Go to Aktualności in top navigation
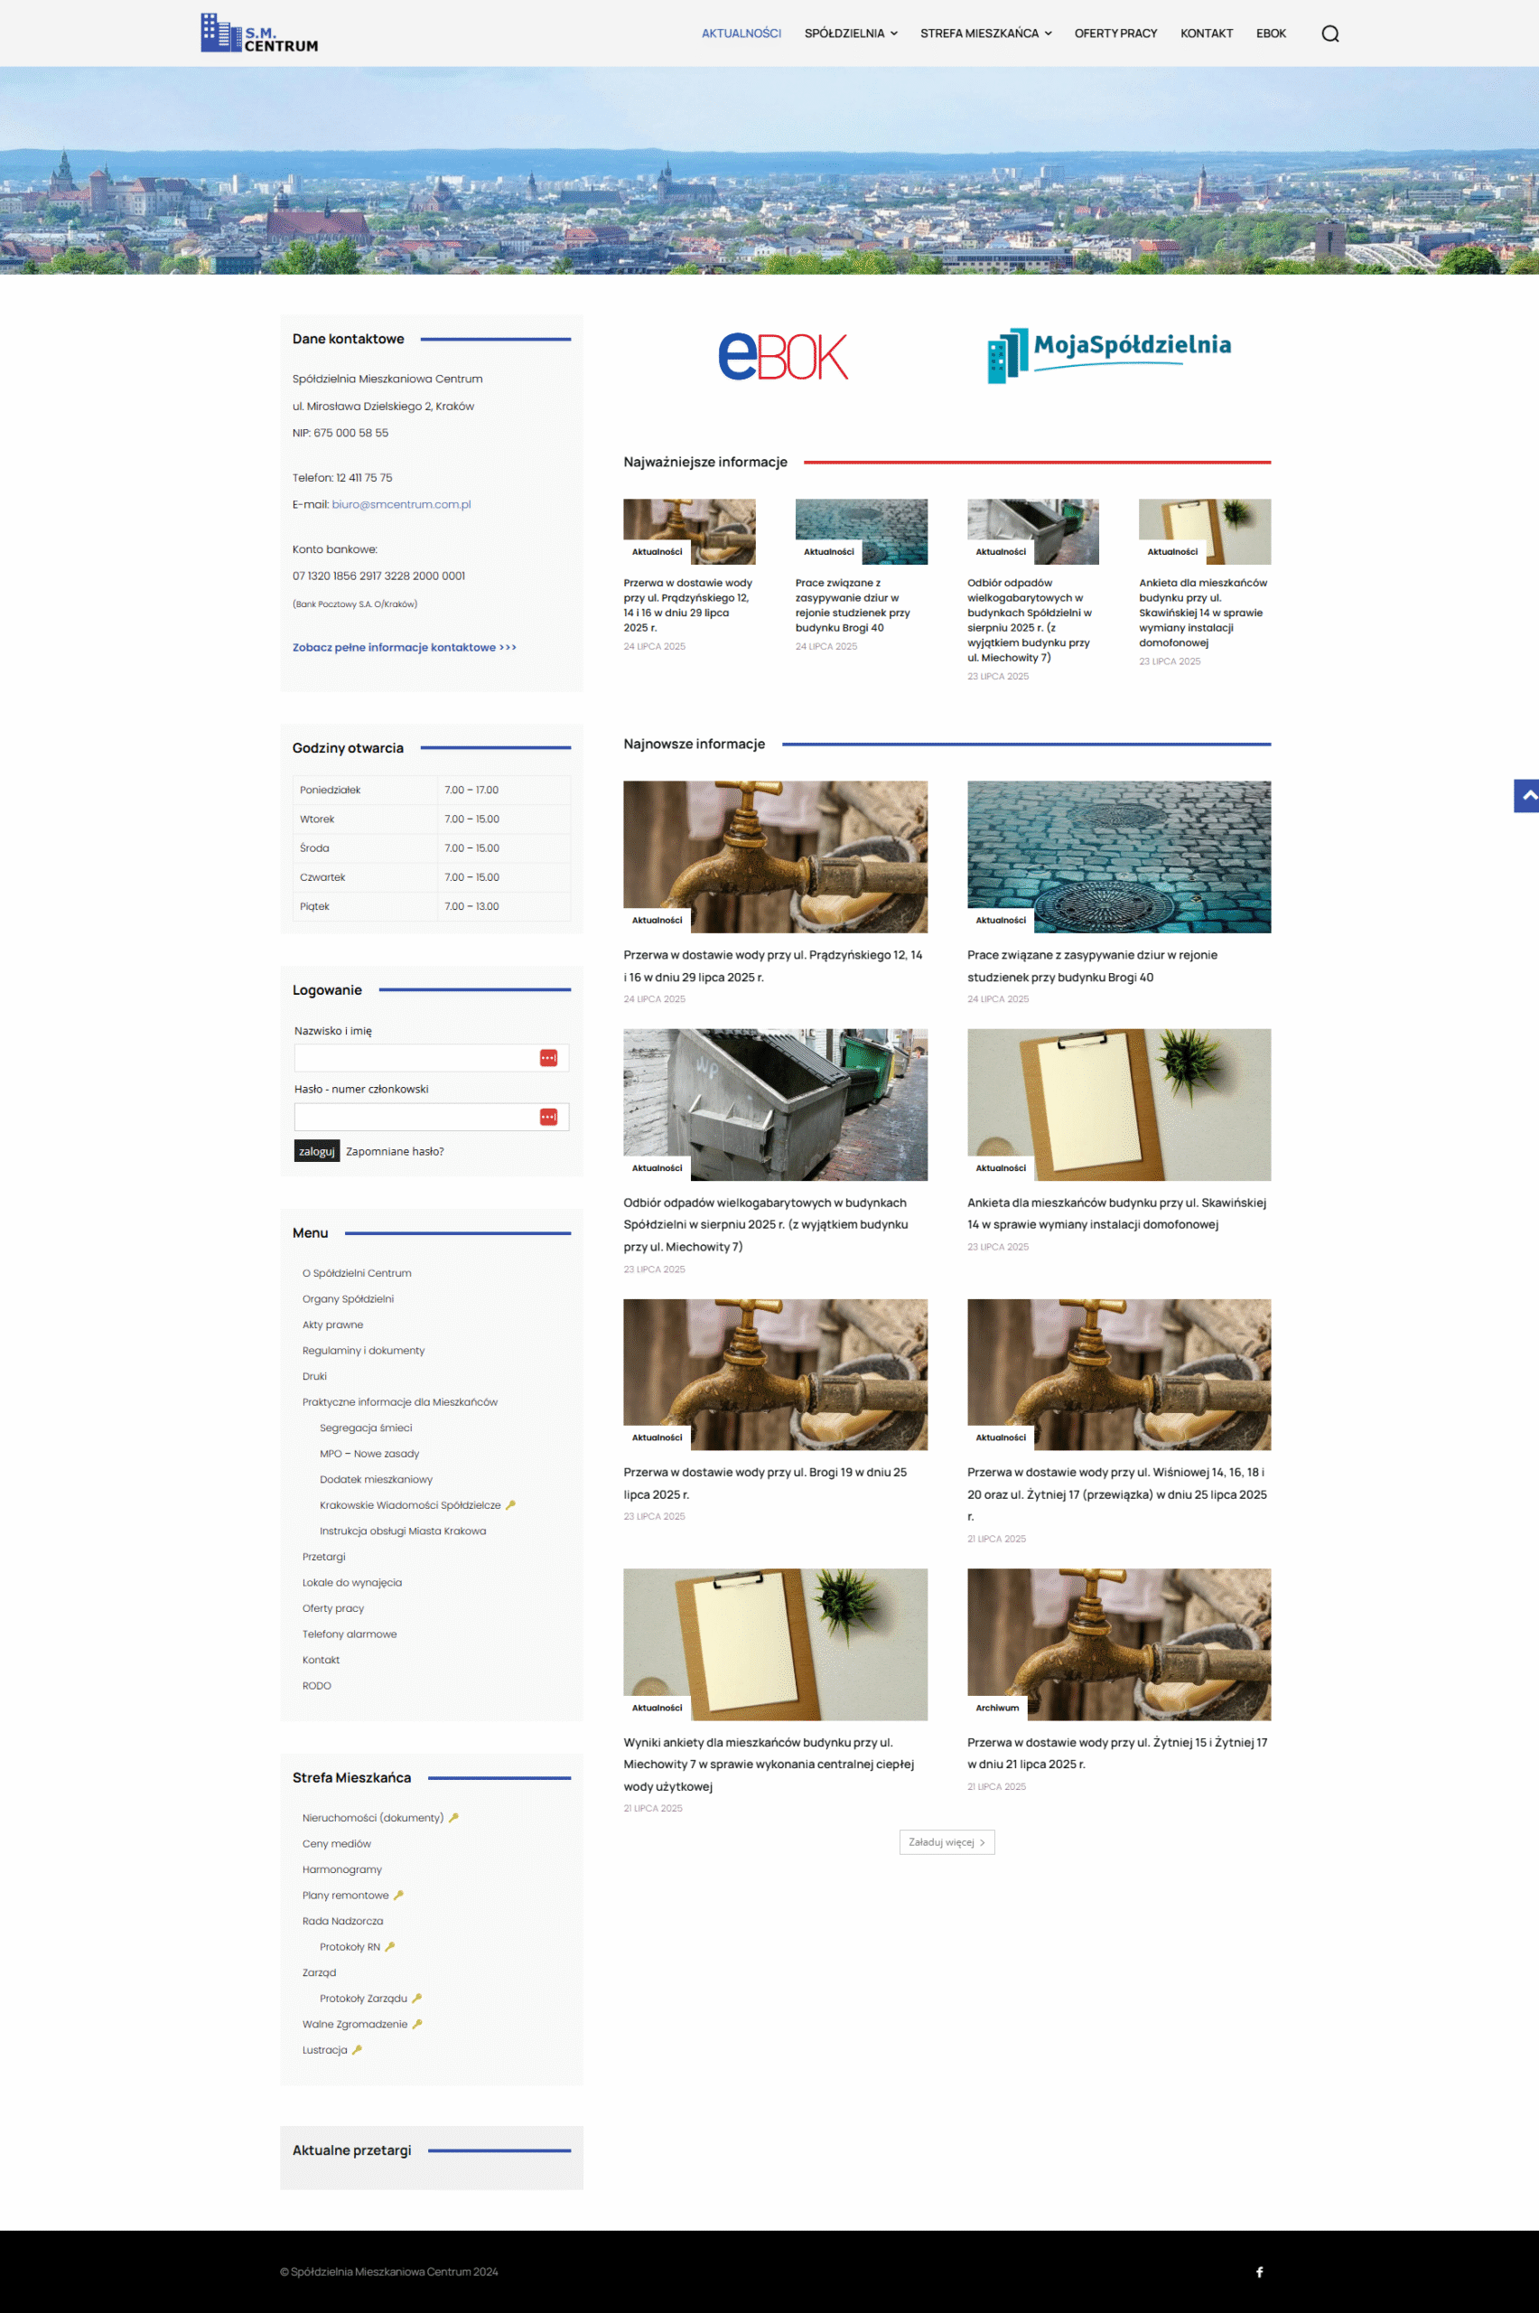 [x=741, y=33]
